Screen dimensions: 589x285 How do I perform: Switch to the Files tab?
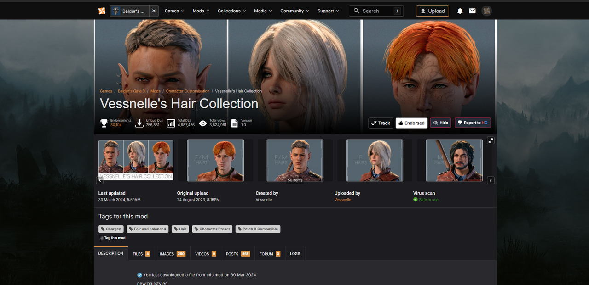click(x=141, y=253)
